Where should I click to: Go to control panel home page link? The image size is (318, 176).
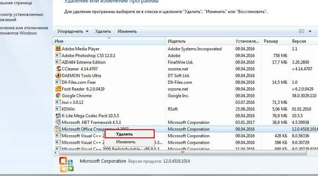coord(16,3)
